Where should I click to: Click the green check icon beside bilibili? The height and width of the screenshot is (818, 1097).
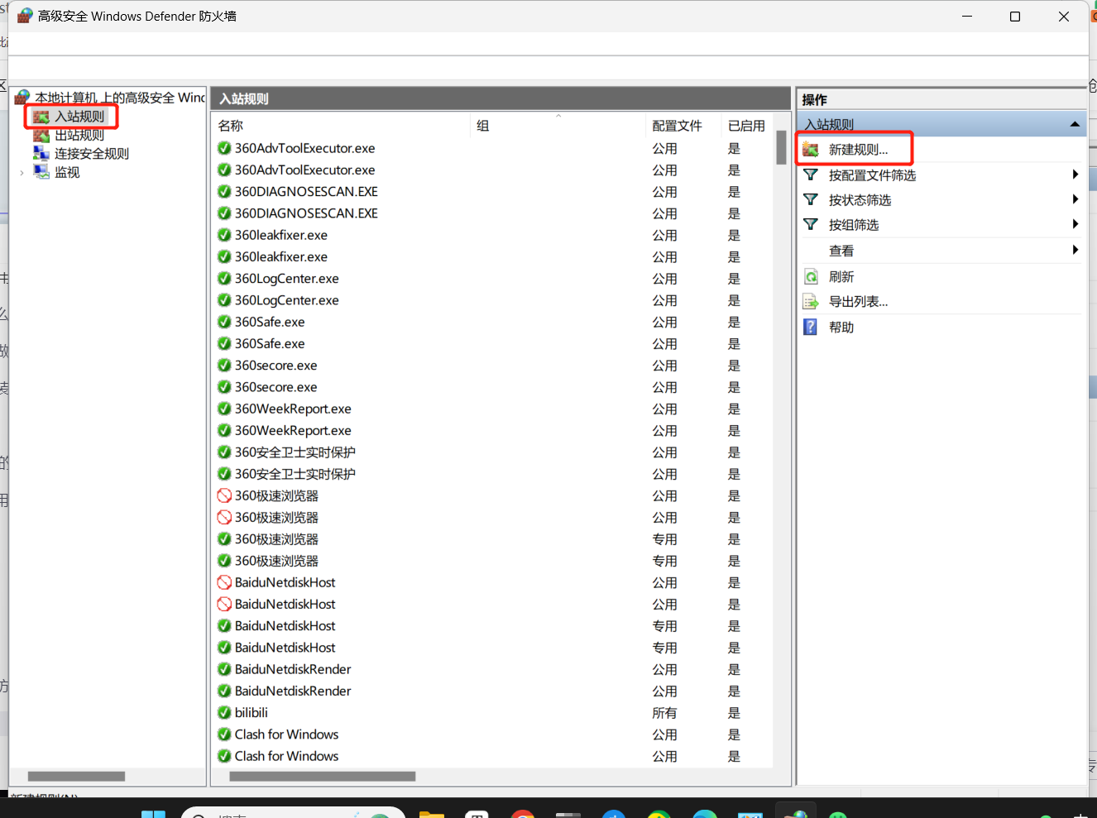click(224, 713)
